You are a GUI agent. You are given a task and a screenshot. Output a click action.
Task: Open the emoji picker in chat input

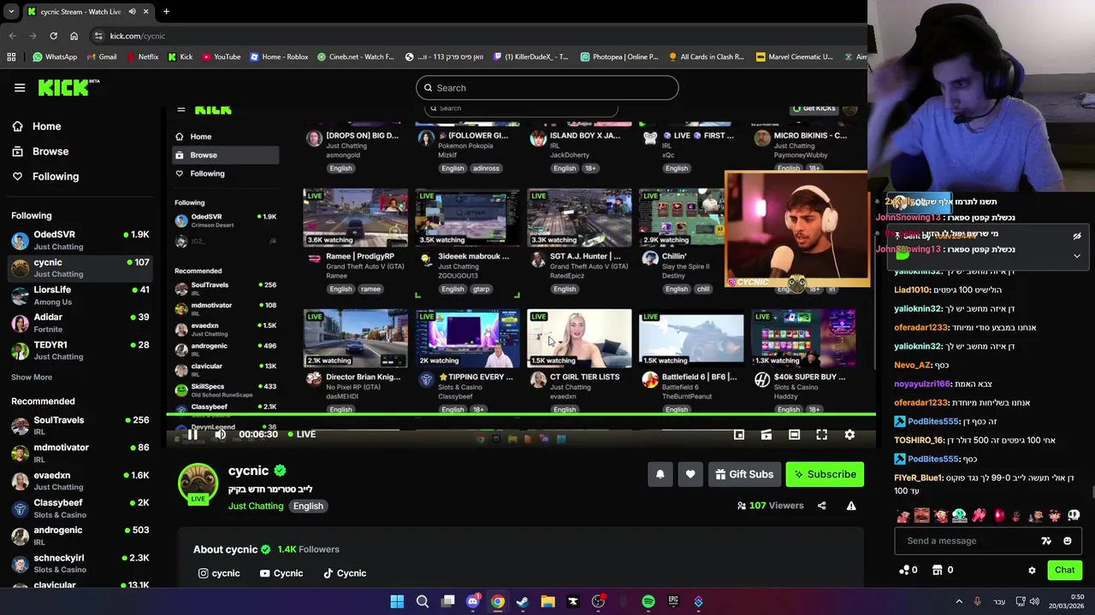coord(1067,541)
